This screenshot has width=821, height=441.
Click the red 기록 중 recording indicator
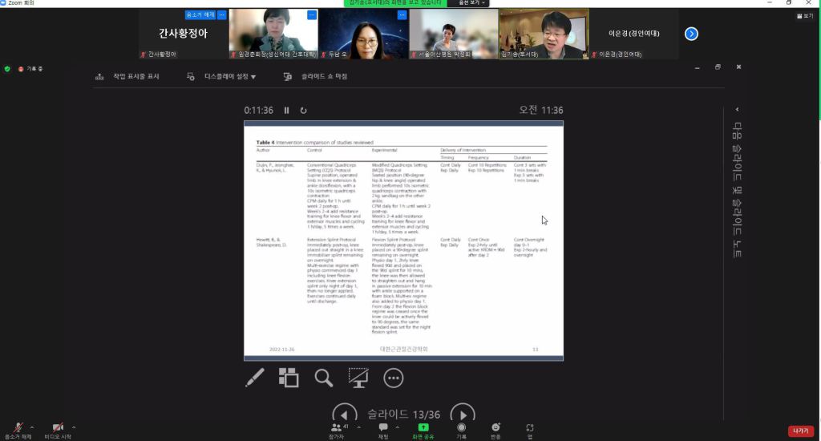(30, 69)
